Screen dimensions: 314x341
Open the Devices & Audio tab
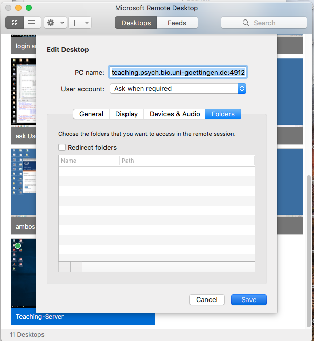pos(175,114)
